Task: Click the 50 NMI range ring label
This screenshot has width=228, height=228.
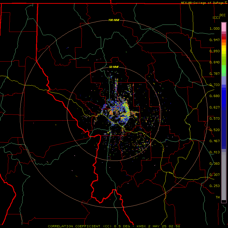Action: coord(114,67)
